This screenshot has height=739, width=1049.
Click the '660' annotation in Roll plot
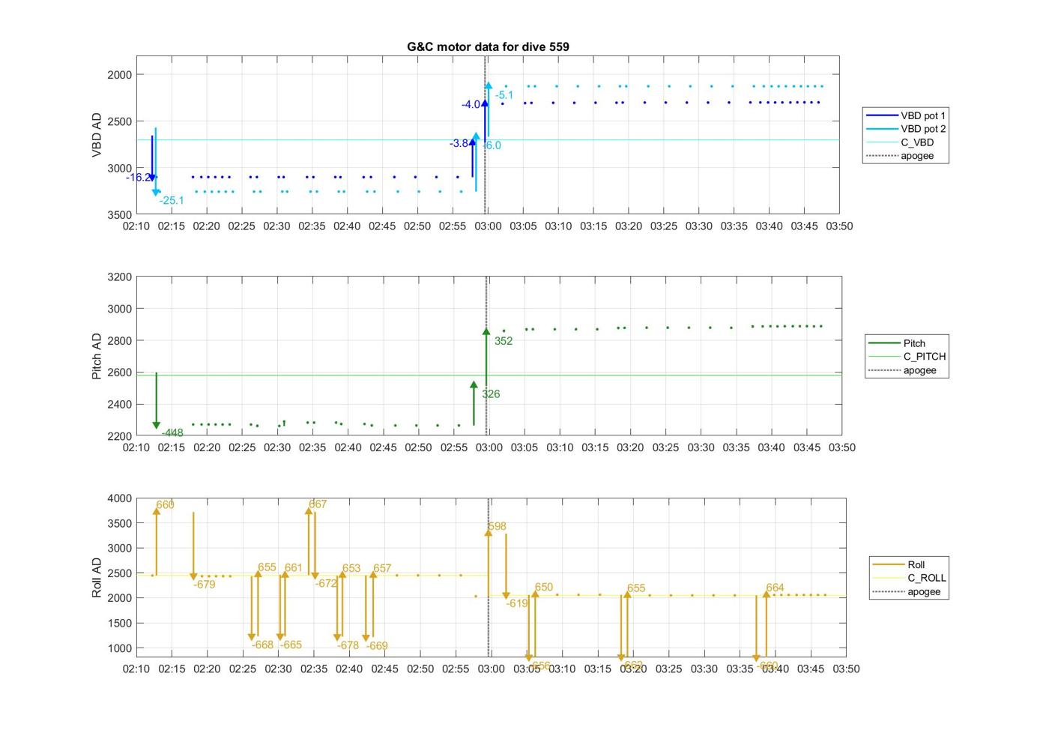[165, 505]
